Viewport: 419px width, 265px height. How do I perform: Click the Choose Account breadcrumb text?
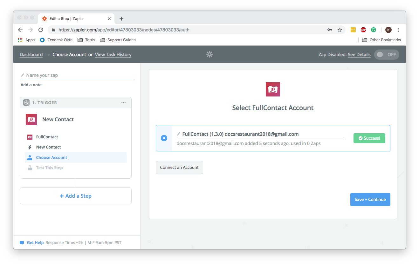coord(69,55)
